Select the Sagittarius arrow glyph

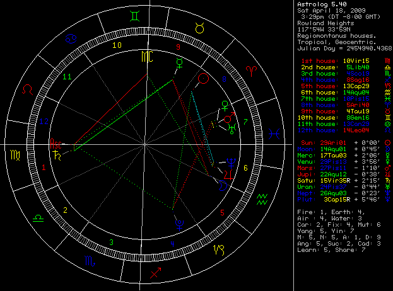[155, 273]
